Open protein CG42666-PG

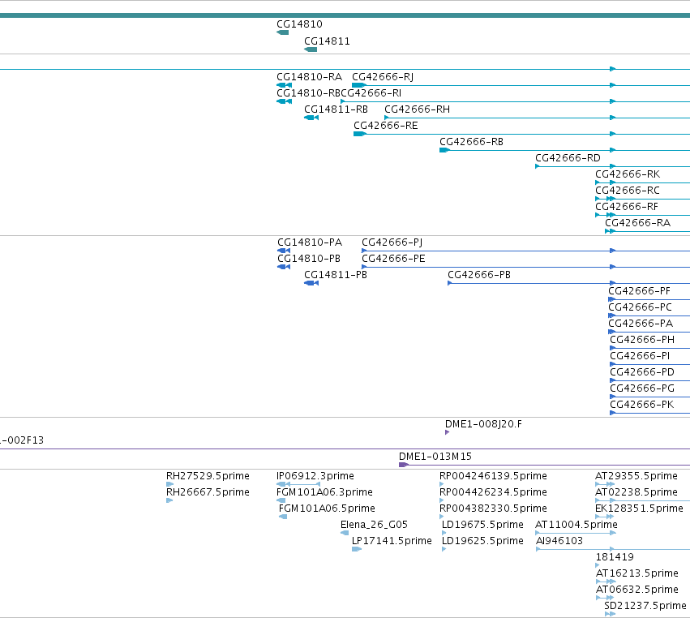tap(642, 388)
